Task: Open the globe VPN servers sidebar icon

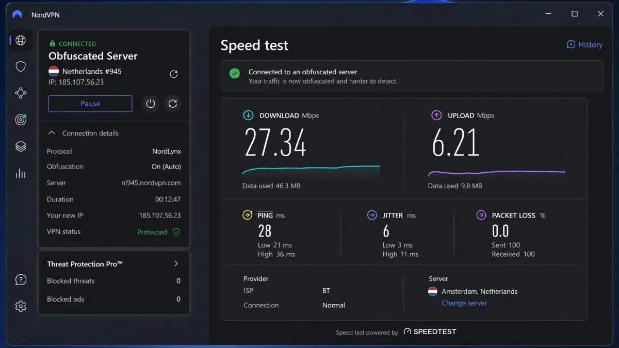Action: point(21,40)
